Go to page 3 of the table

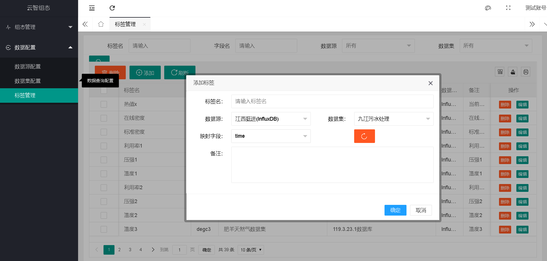(130, 250)
